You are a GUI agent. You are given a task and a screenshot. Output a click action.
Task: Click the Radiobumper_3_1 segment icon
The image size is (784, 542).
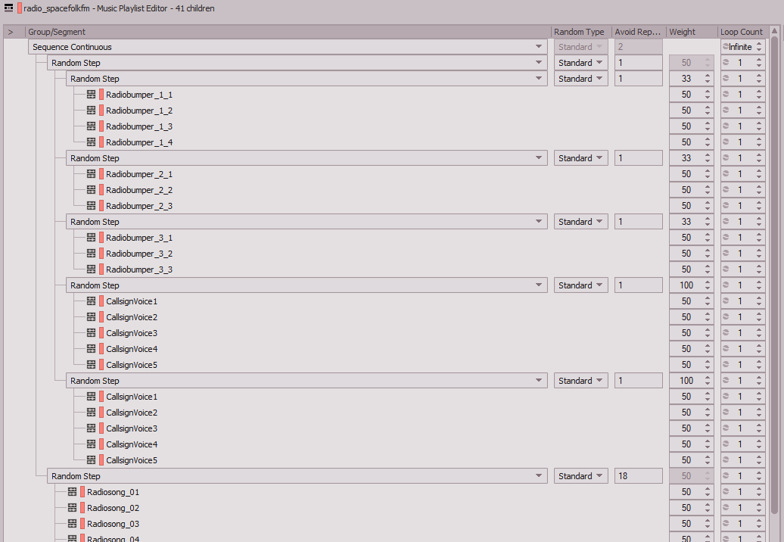[91, 238]
